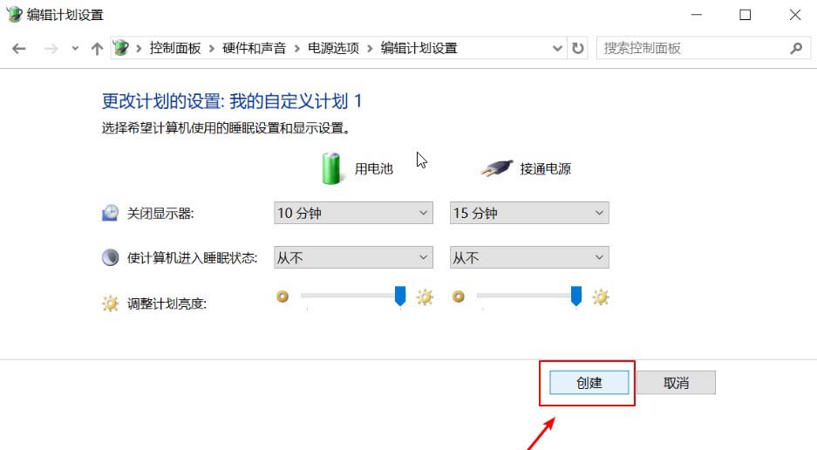Open battery sleep dropdown showing 从不
This screenshot has width=817, height=450.
[353, 257]
